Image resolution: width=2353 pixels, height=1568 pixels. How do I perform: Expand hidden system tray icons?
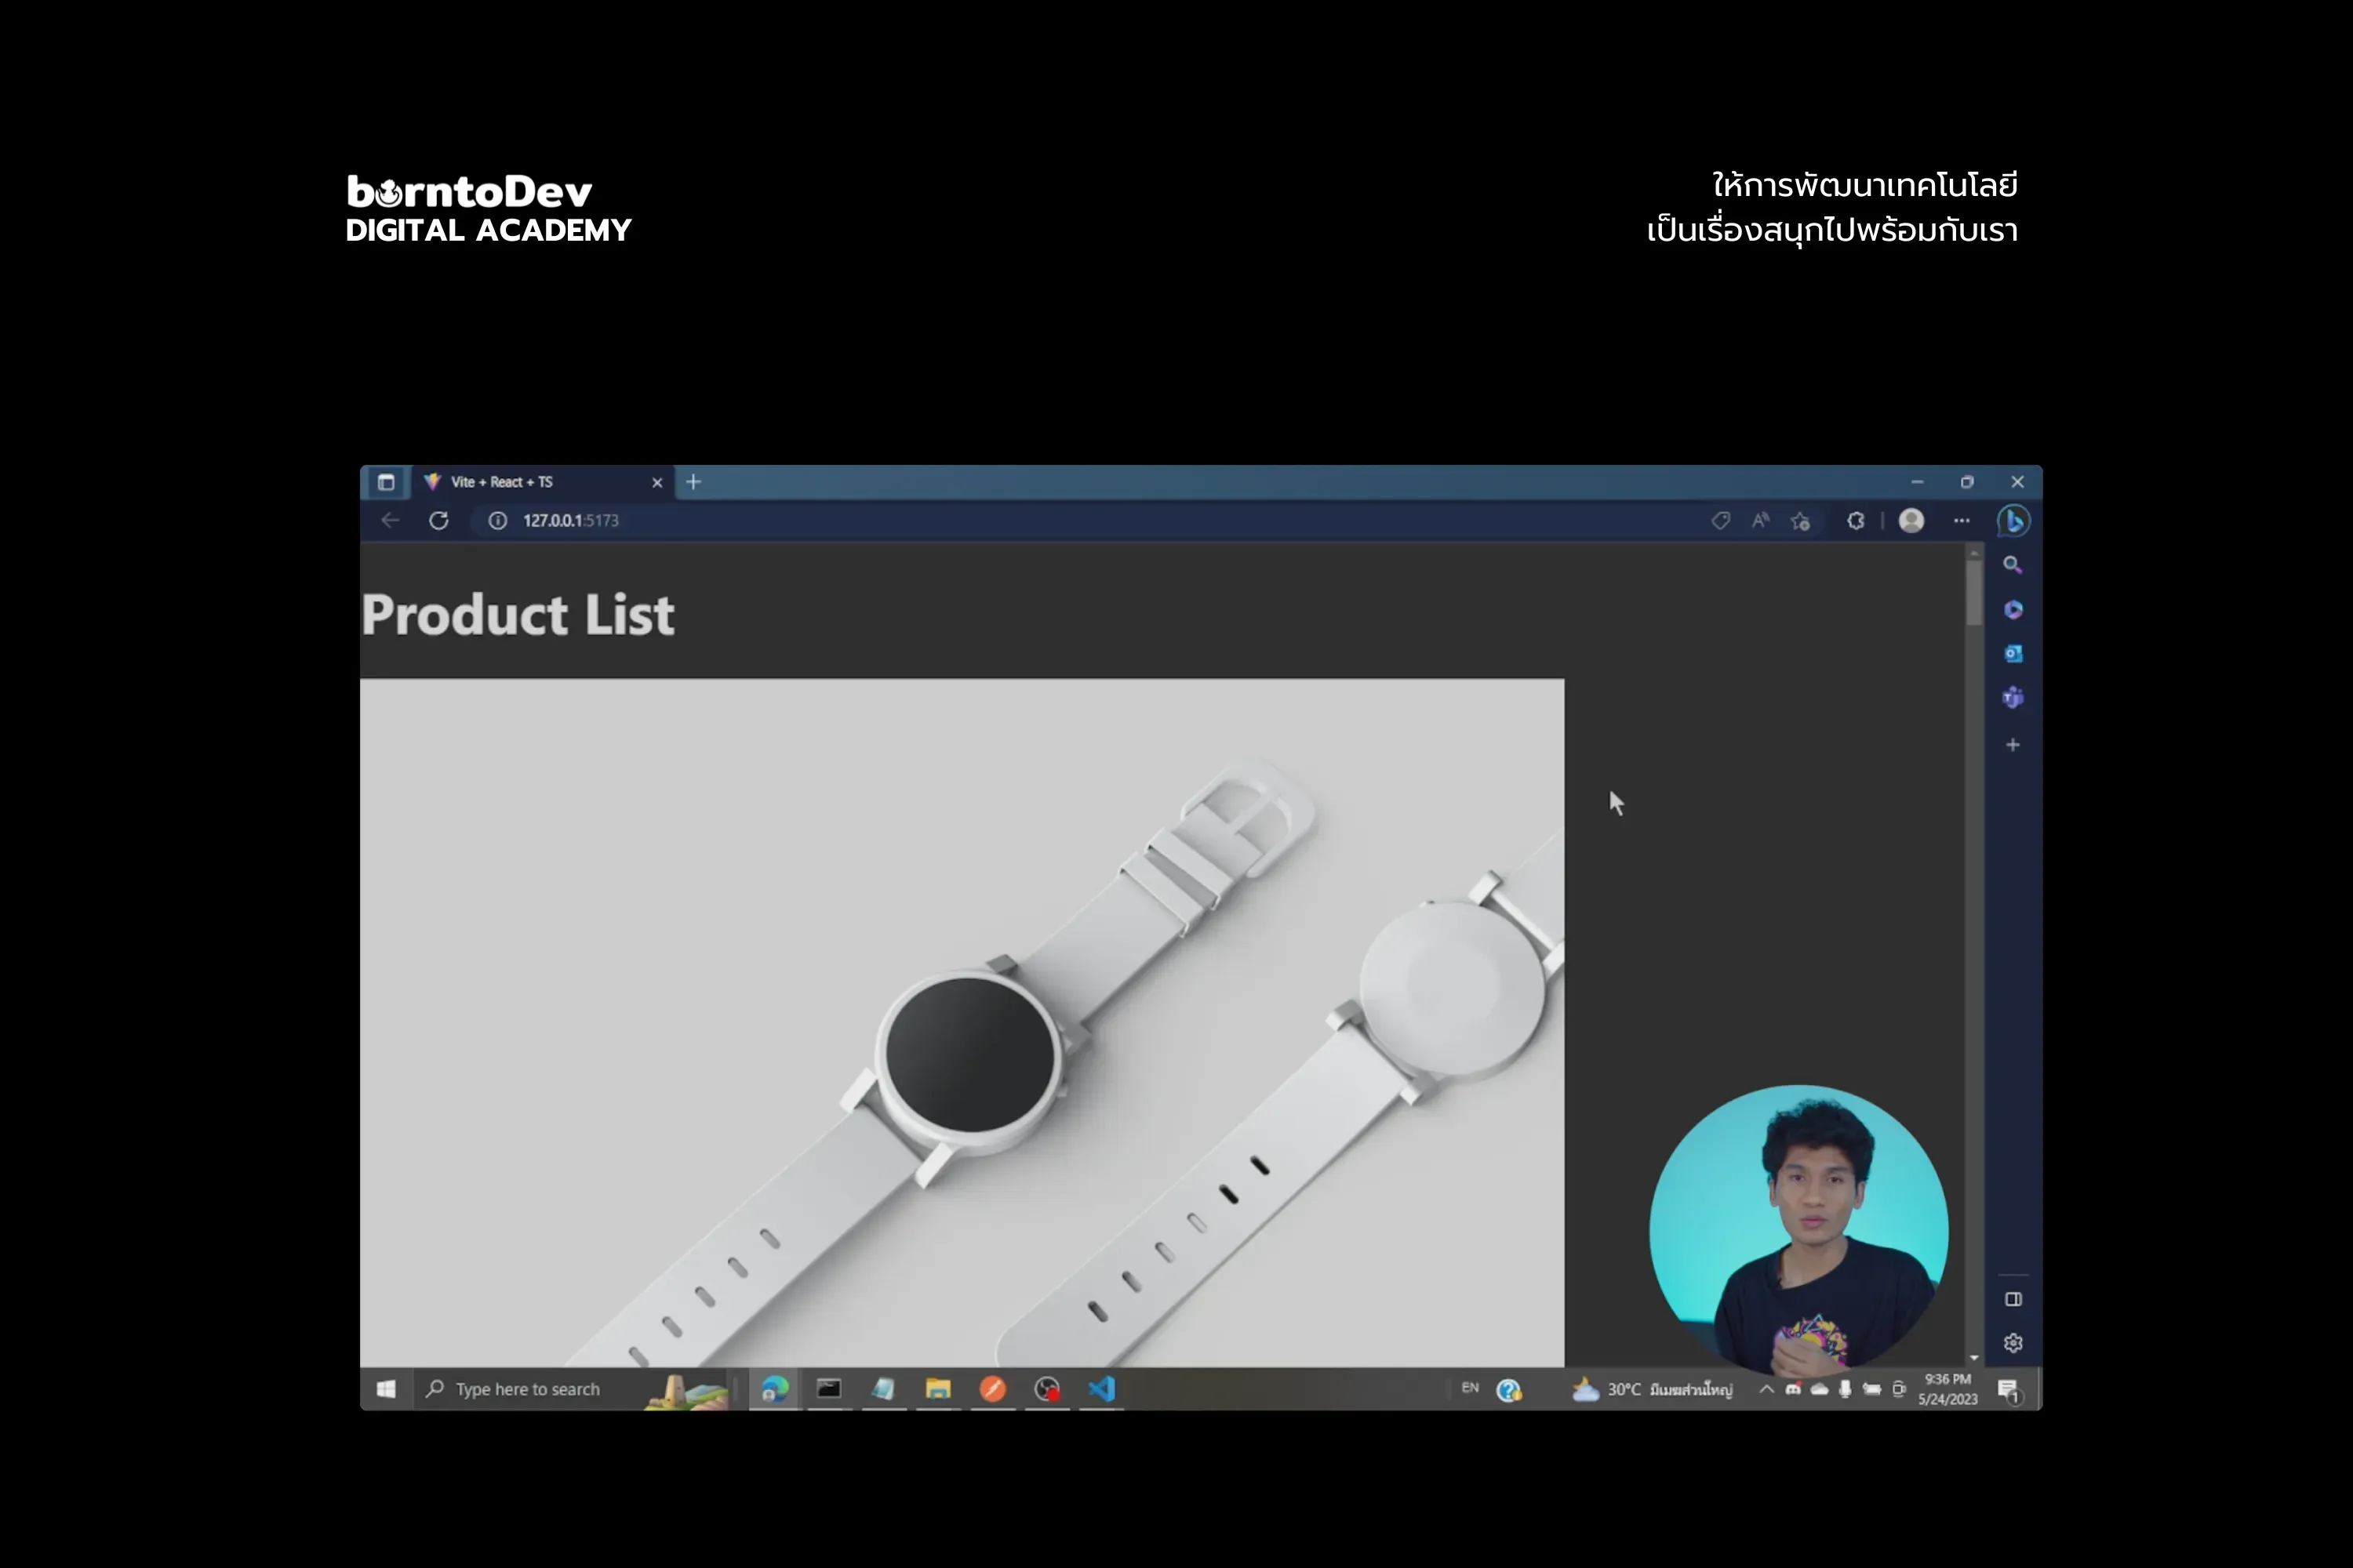(x=1766, y=1389)
